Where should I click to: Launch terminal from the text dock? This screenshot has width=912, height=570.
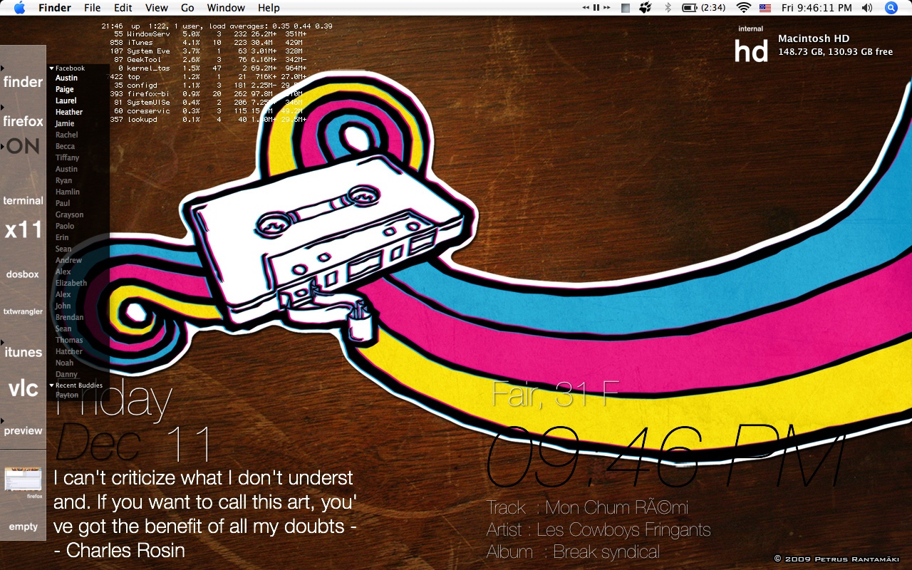tap(23, 200)
